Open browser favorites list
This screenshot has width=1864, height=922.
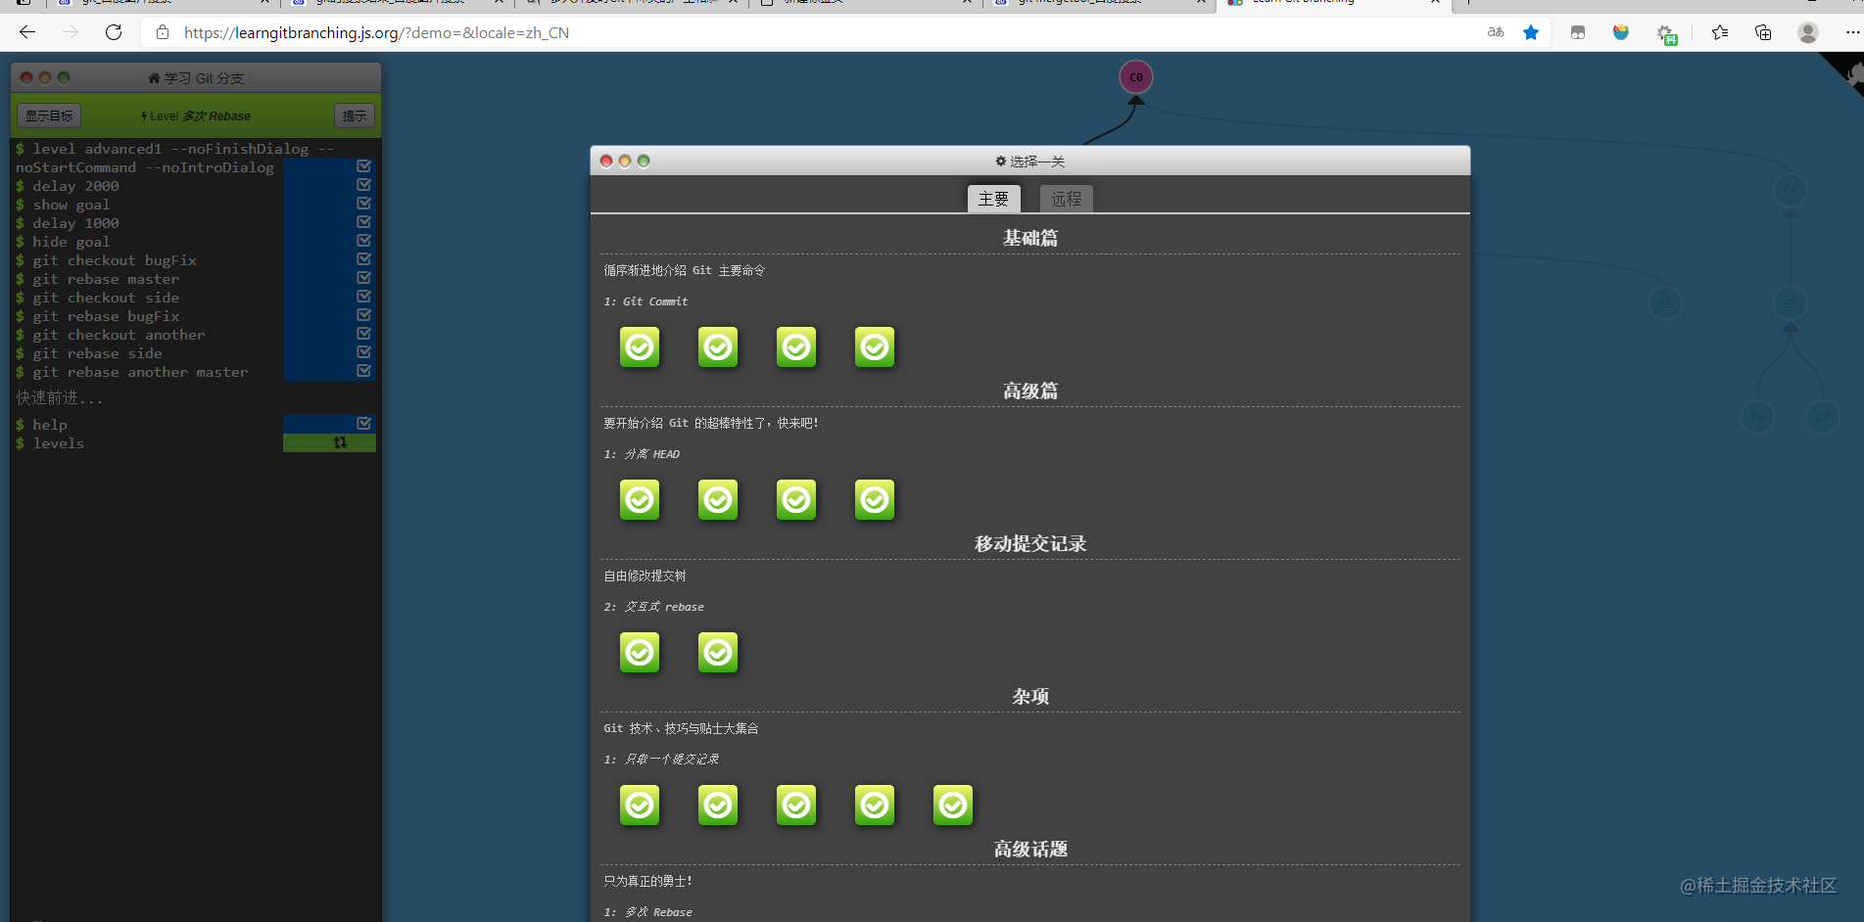[1720, 32]
